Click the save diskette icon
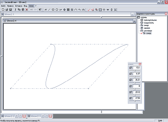 pos(10,10)
